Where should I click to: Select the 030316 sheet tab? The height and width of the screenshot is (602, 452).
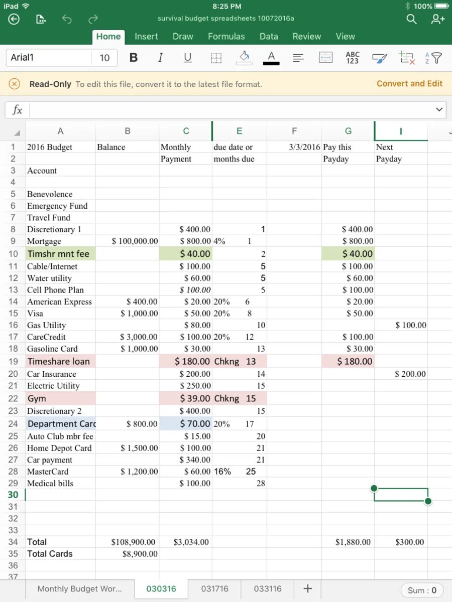pos(161,589)
